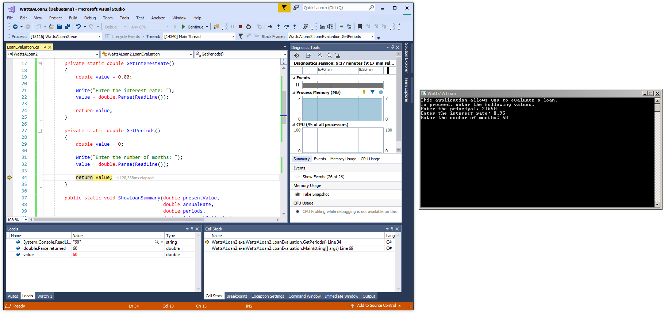
Task: Zoom in on the diagnostics timeline
Action: tap(320, 56)
